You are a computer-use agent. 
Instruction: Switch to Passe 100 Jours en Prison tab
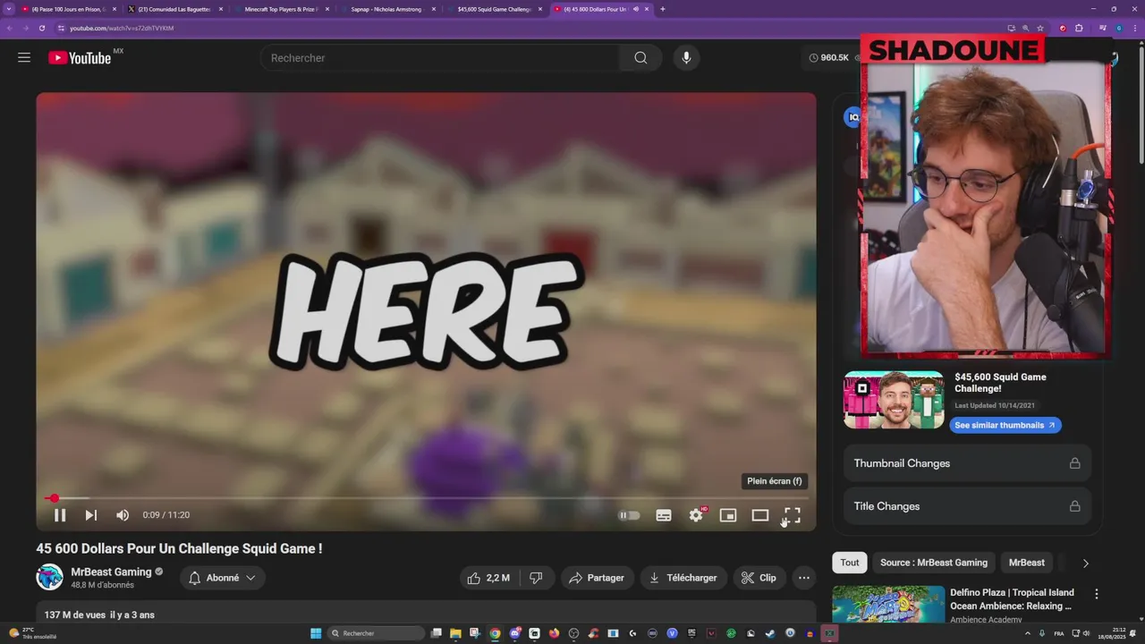[68, 9]
